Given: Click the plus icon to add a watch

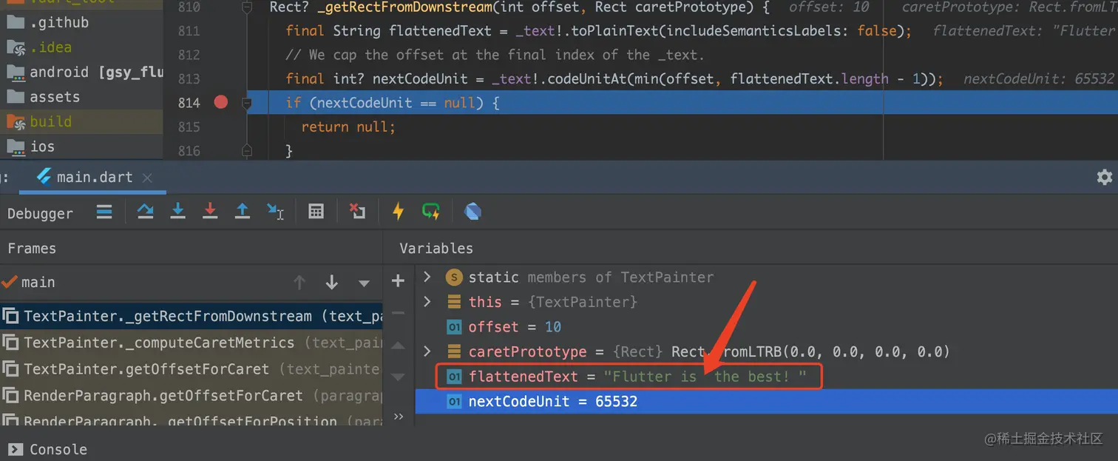Looking at the screenshot, I should [398, 281].
